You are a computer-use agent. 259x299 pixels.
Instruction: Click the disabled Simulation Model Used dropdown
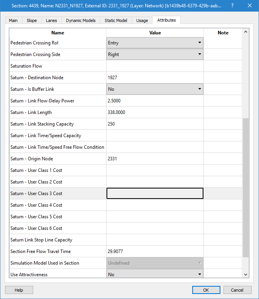click(x=155, y=263)
